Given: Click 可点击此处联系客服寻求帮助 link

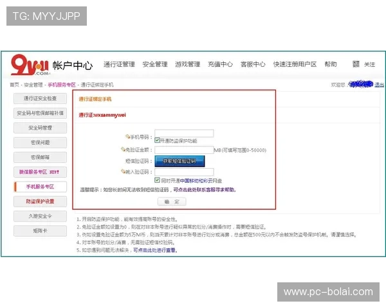Looking at the screenshot, I should tap(205, 190).
